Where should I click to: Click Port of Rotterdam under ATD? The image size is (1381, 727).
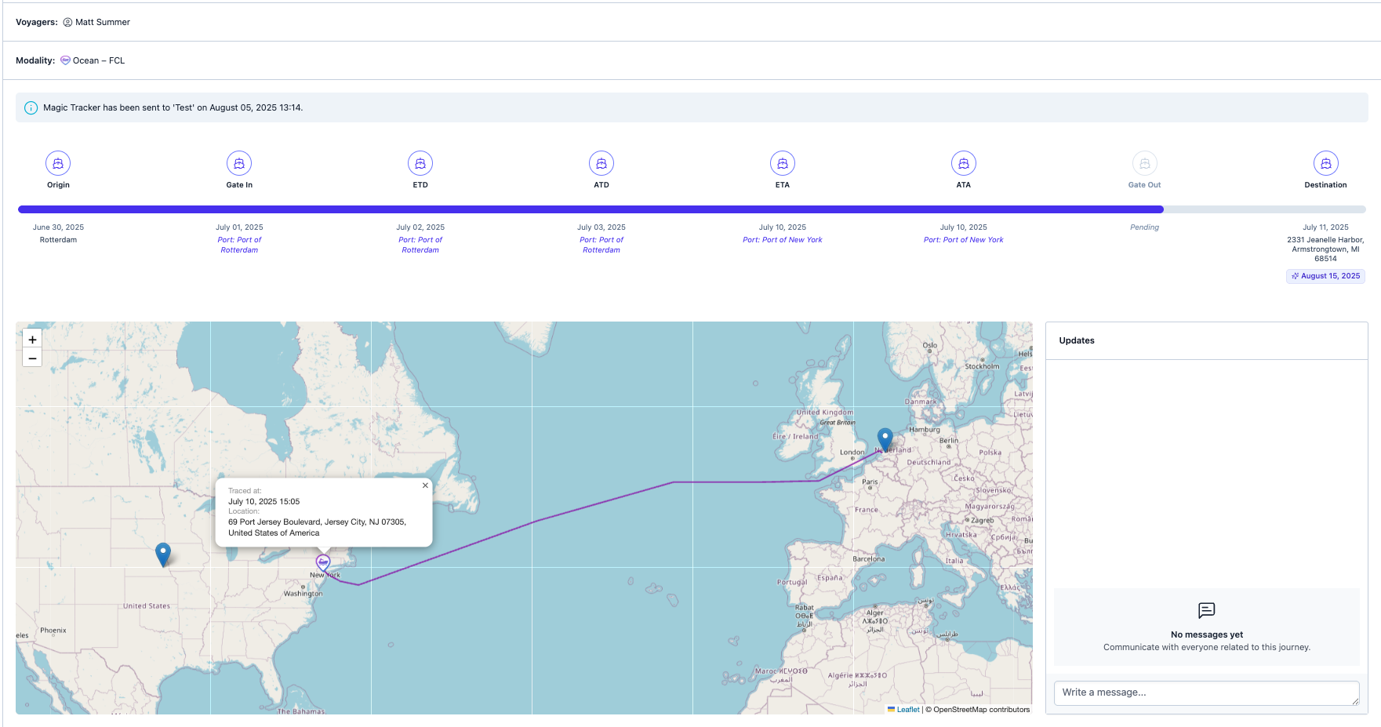601,245
